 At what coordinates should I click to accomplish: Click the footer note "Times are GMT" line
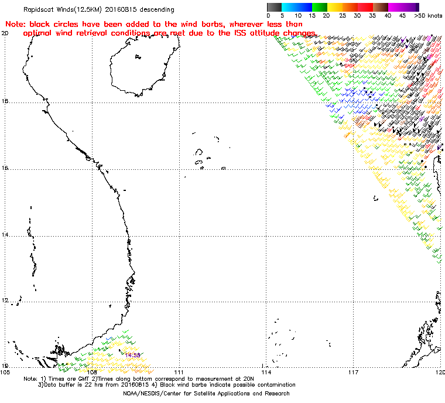click(139, 379)
